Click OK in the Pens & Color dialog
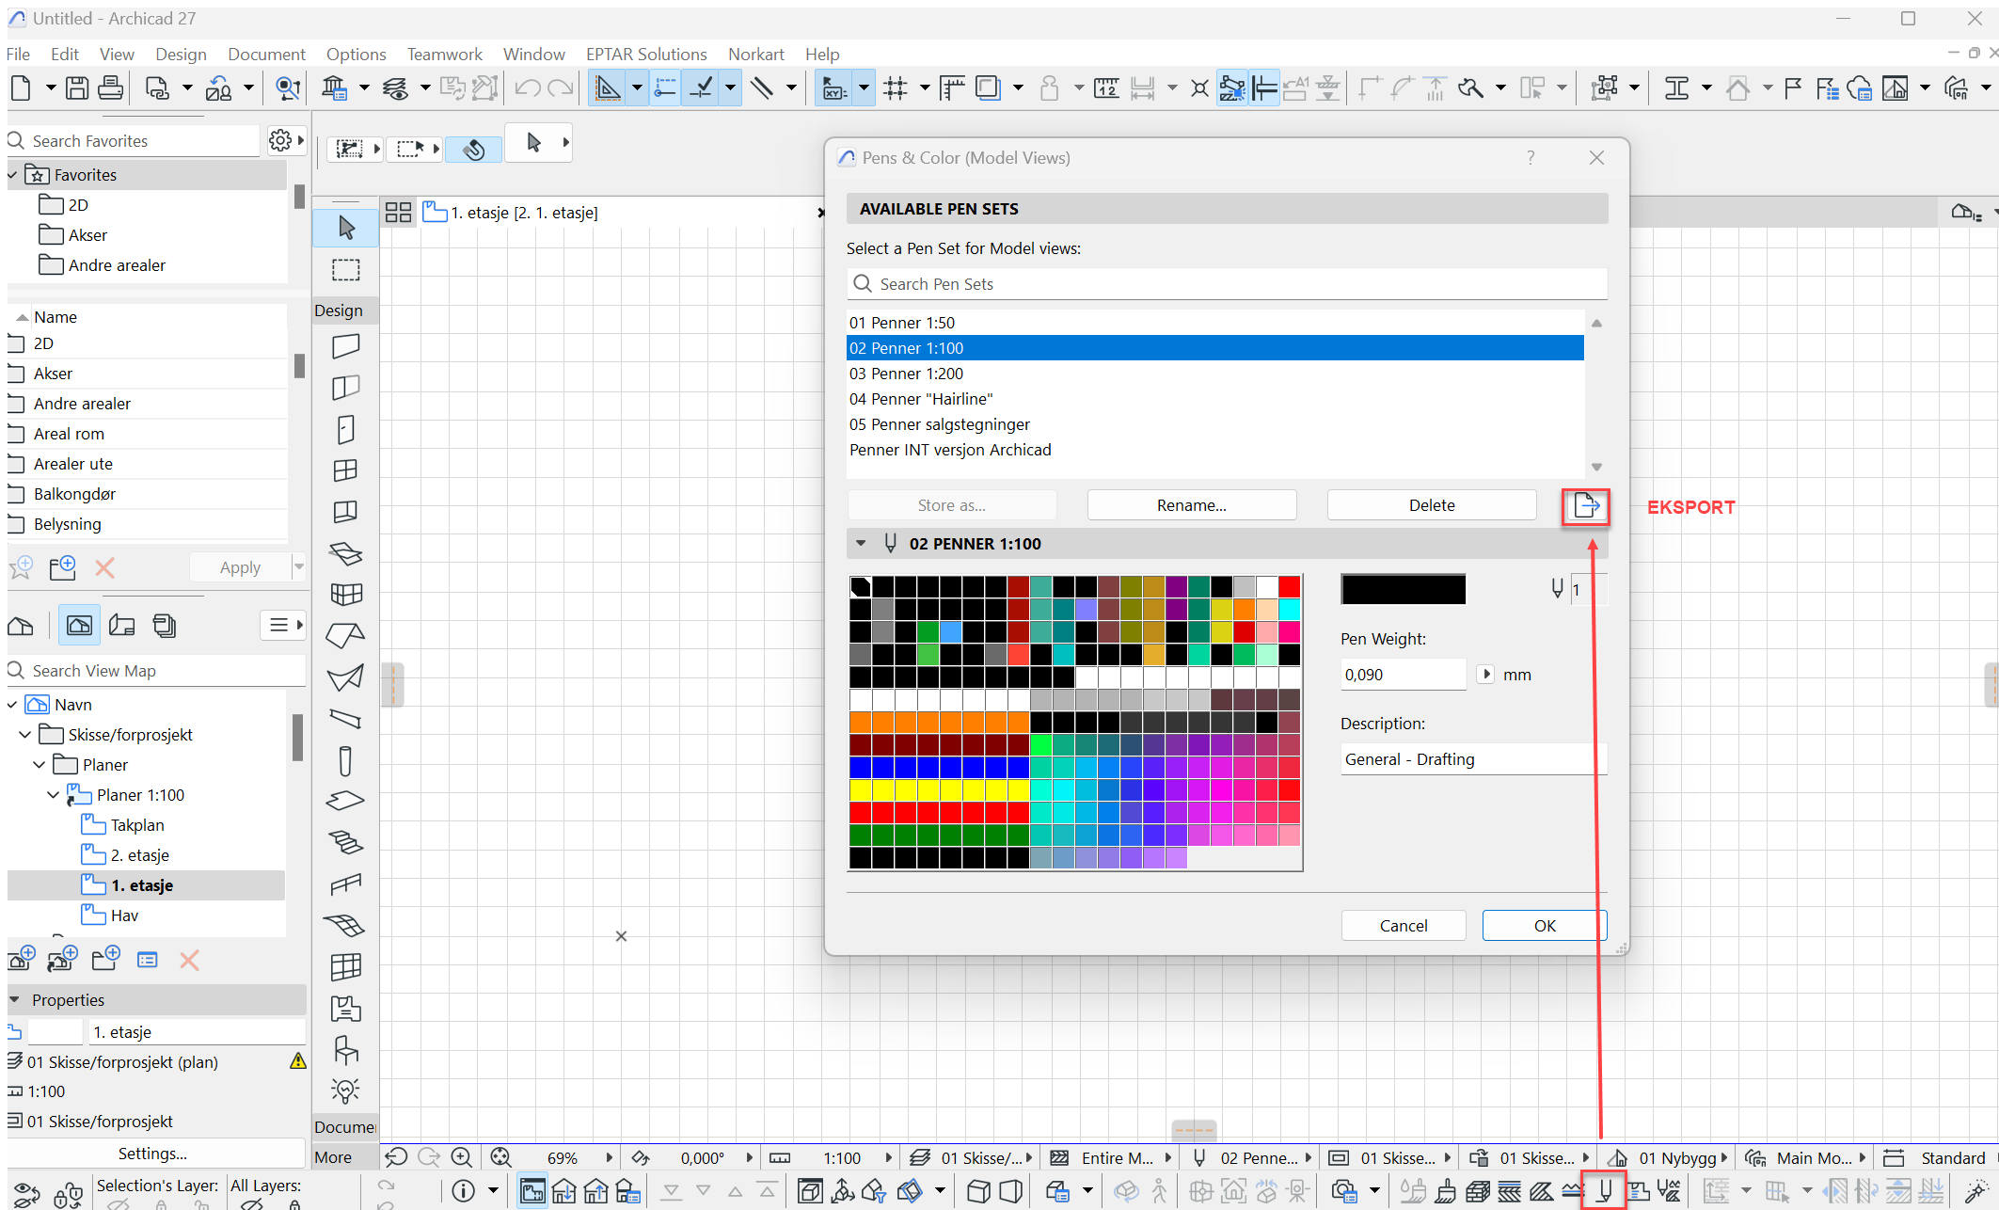This screenshot has height=1210, width=1999. [1544, 926]
